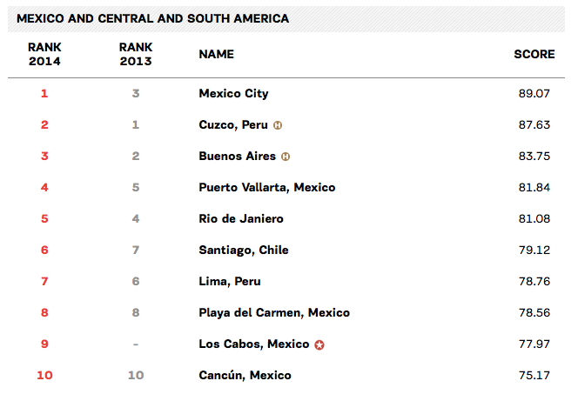Click on Rio de Janiero
Image resolution: width=578 pixels, height=401 pixels.
tap(241, 218)
